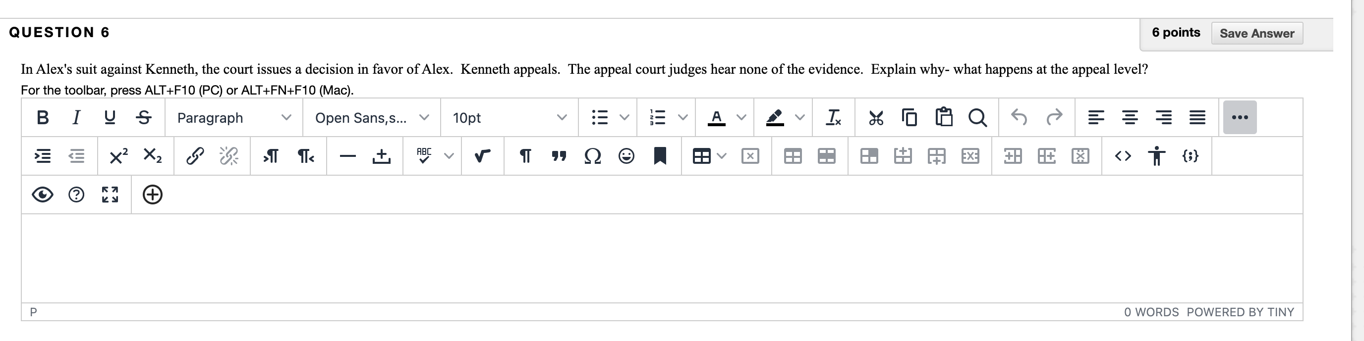Open table properties
This screenshot has height=341, width=1364.
click(793, 156)
